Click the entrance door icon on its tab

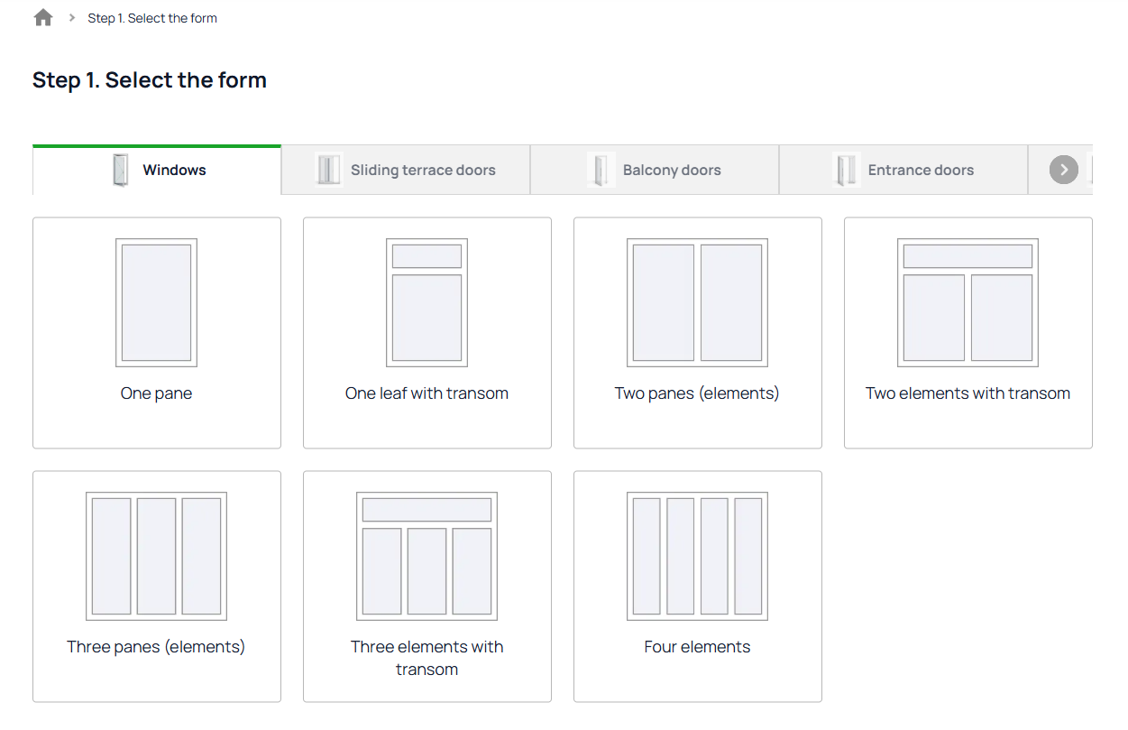pyautogui.click(x=847, y=169)
